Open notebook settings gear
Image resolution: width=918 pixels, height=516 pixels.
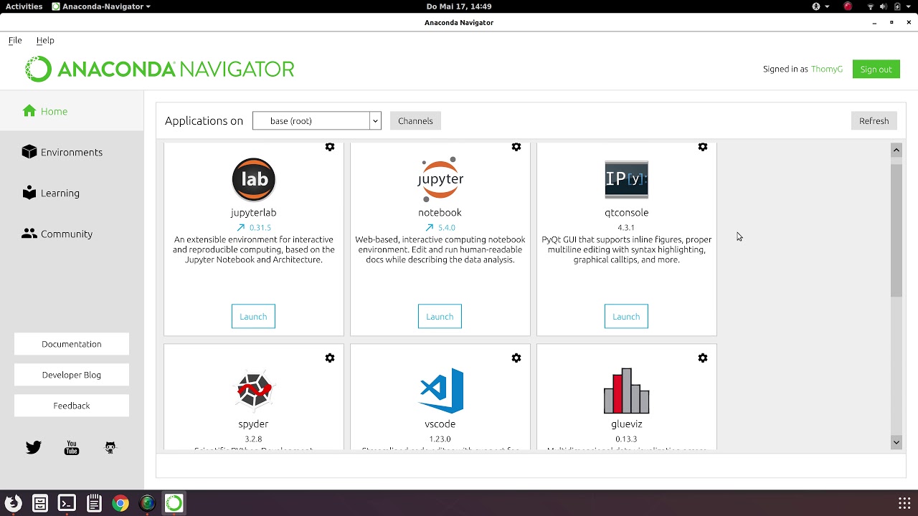click(x=516, y=147)
